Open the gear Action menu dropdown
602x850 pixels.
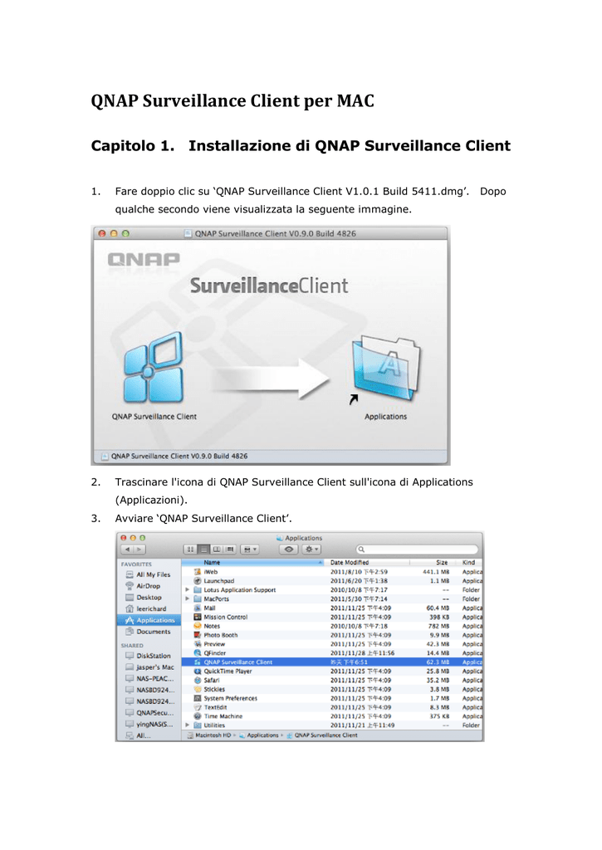click(x=311, y=550)
